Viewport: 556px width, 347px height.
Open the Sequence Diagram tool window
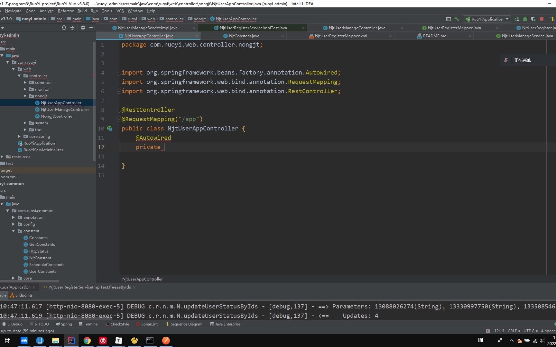pos(184,324)
